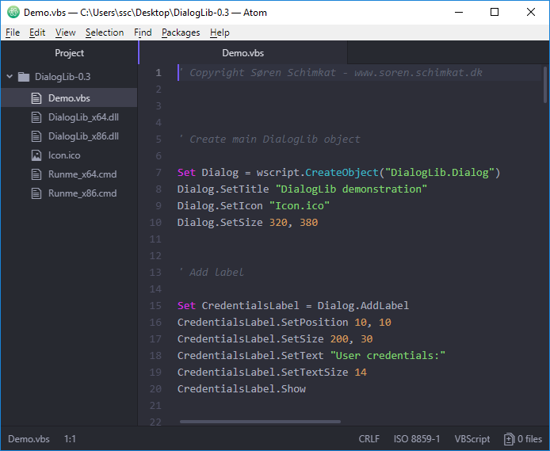Select the Demo.vbs editor tab
Screen dimensions: 550x451
pos(243,53)
